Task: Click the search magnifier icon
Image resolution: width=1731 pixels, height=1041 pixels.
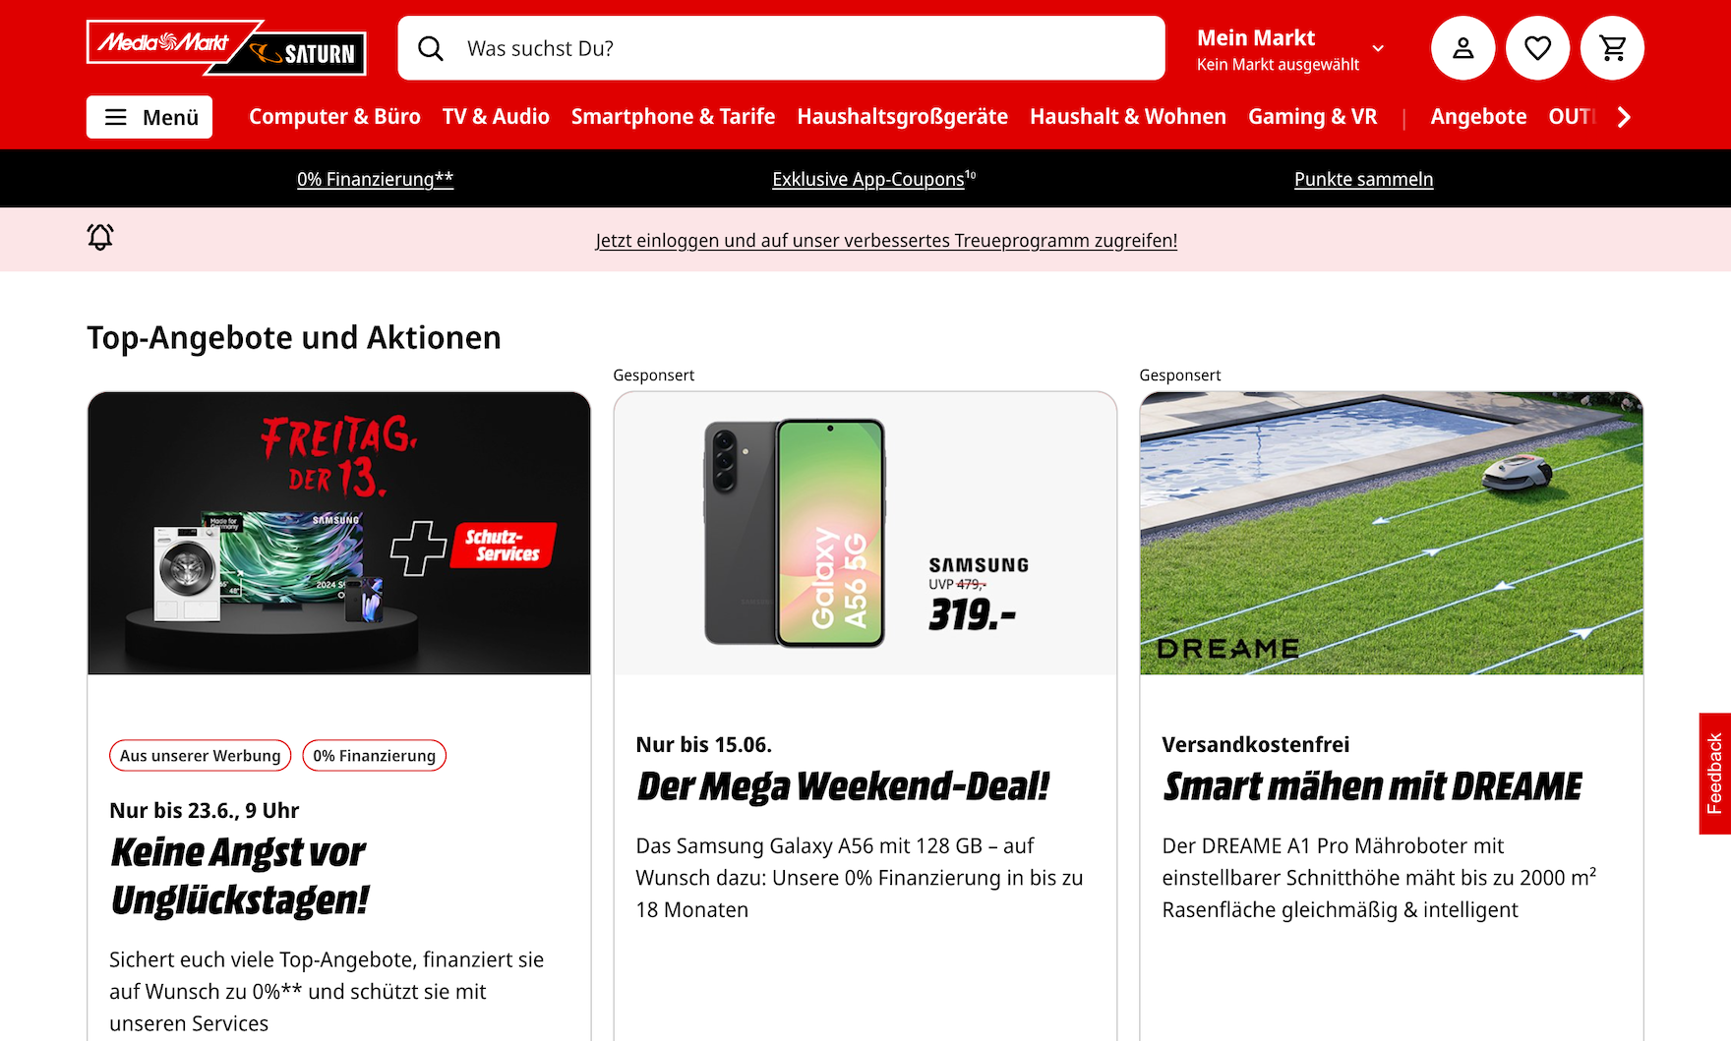Action: [x=431, y=48]
